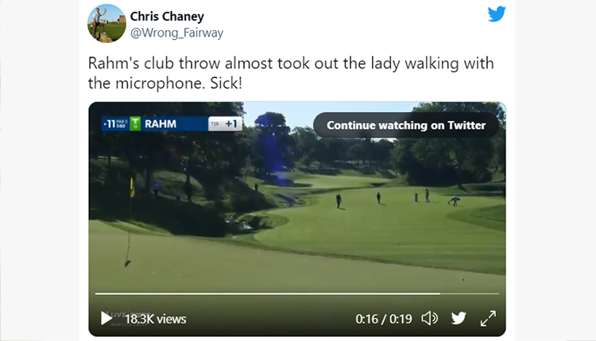Click the Chris Chaney display name

[x=167, y=17]
